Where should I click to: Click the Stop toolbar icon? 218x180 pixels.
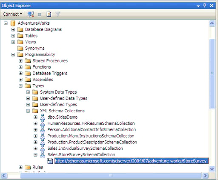(x=40, y=14)
